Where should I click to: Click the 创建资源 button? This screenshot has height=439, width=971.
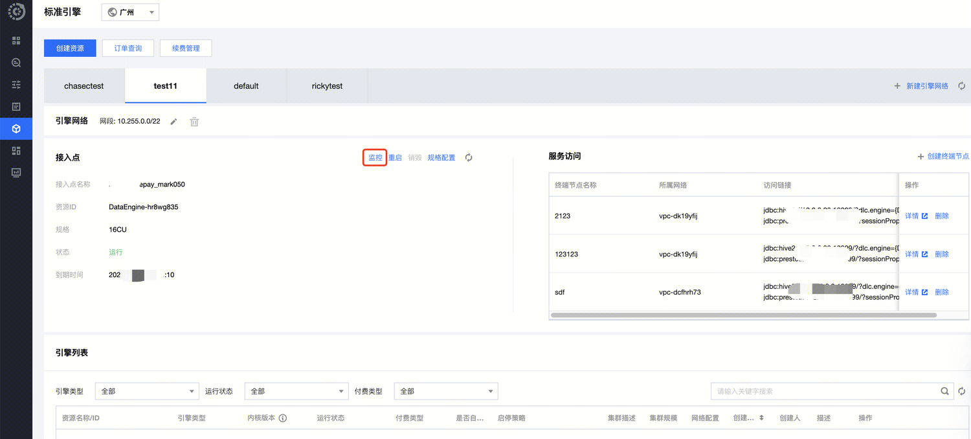(70, 49)
